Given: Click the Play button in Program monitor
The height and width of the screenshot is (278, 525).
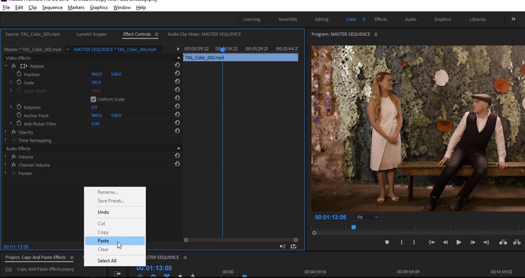Looking at the screenshot, I should pos(458,242).
